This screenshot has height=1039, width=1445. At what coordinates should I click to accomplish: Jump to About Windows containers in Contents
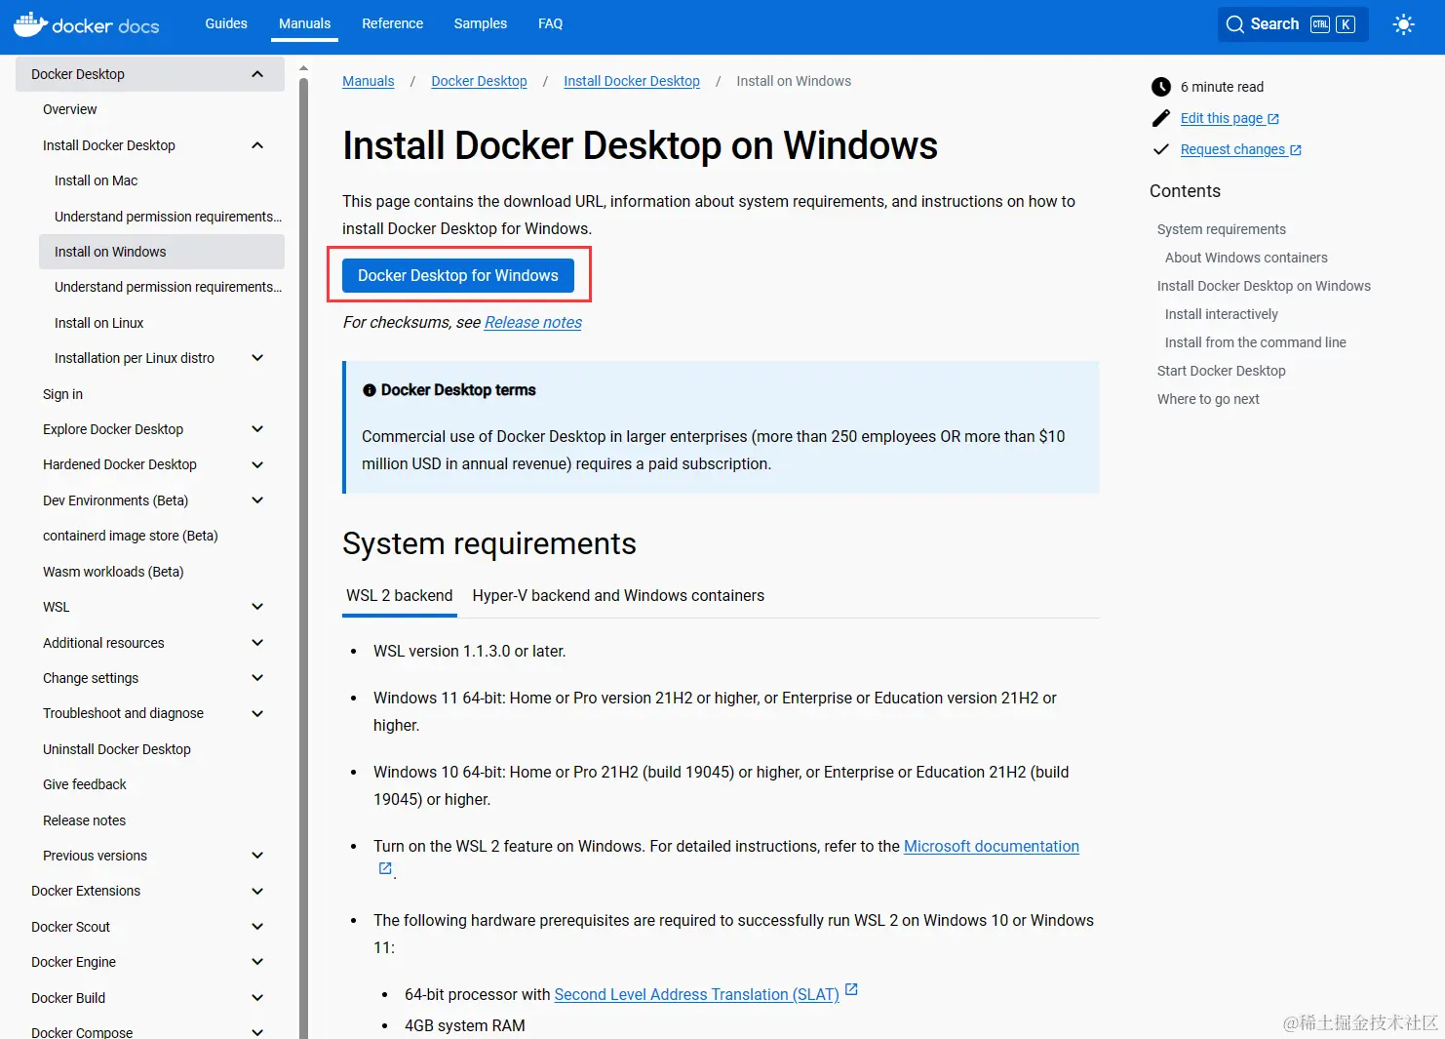click(1246, 258)
